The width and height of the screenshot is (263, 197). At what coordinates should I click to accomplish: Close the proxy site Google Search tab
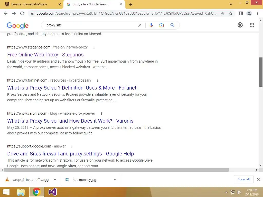pyautogui.click(x=121, y=4)
